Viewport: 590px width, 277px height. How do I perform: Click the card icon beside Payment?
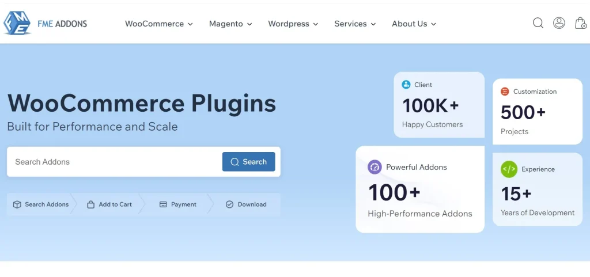163,204
